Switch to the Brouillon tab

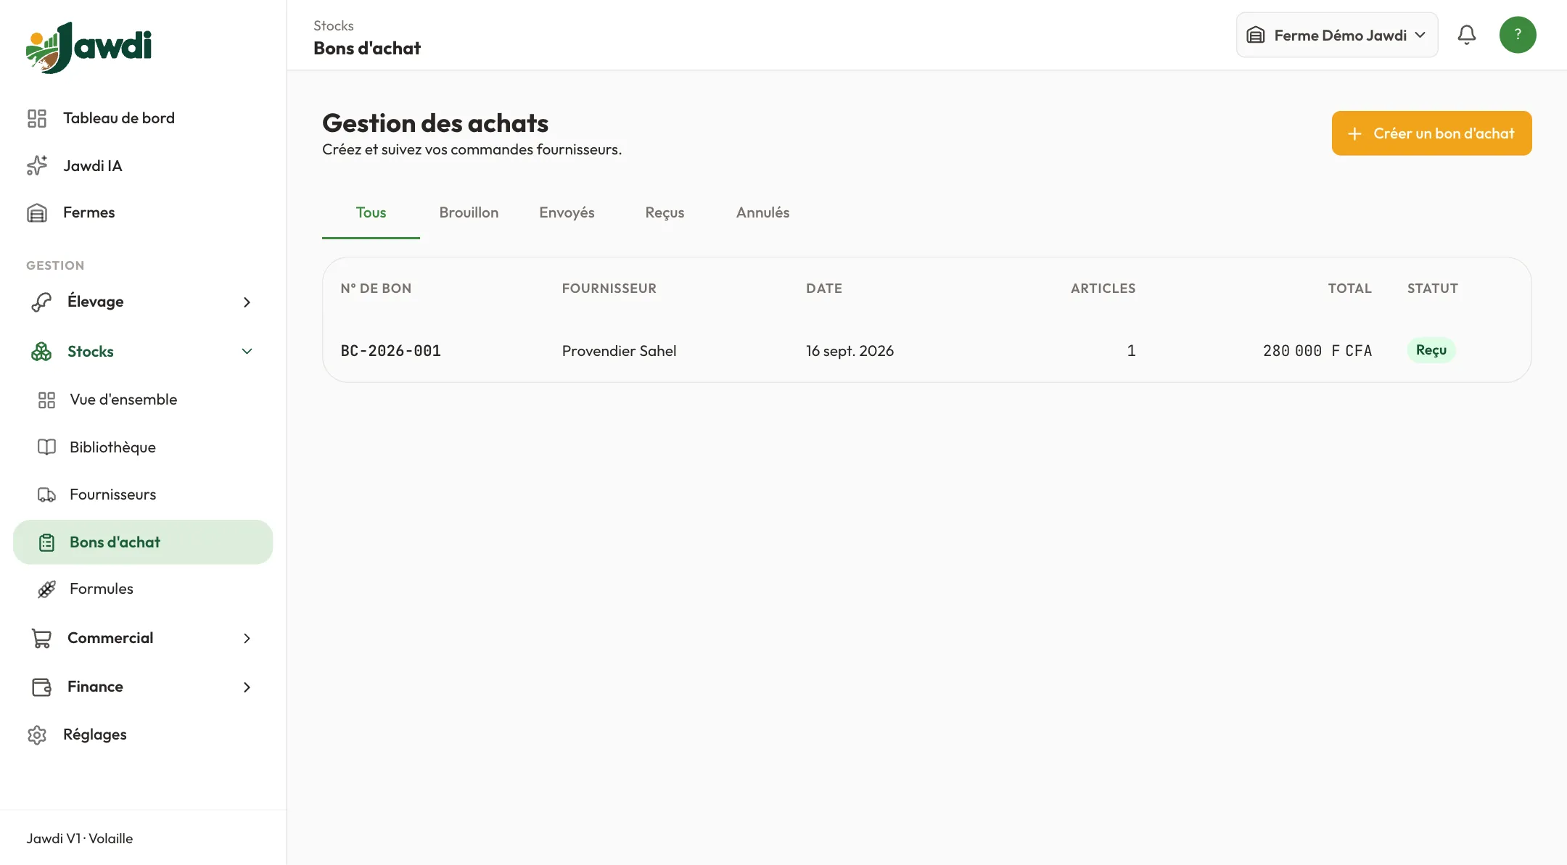point(469,212)
